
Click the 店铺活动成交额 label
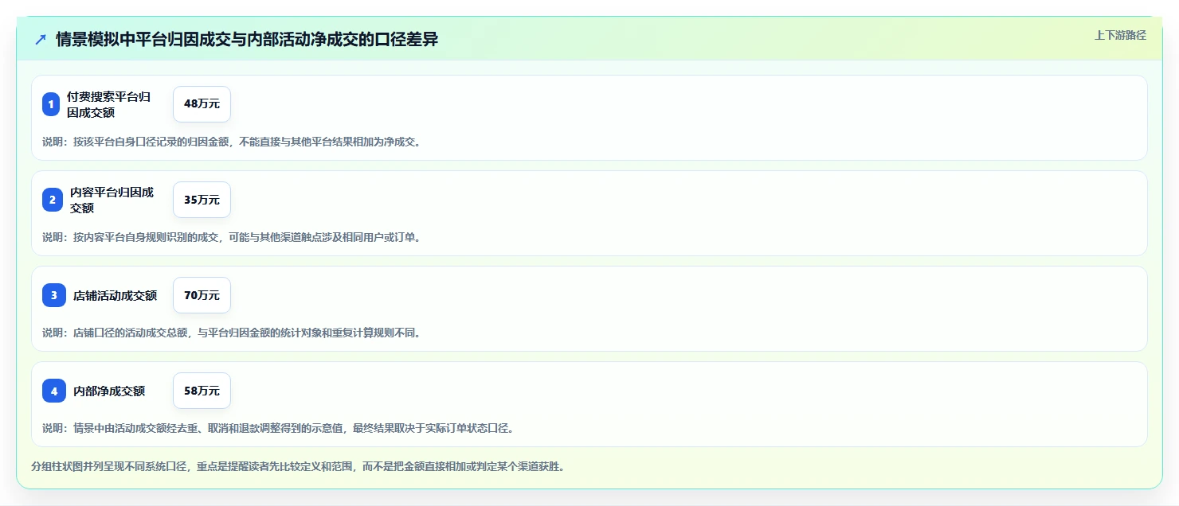(x=115, y=295)
